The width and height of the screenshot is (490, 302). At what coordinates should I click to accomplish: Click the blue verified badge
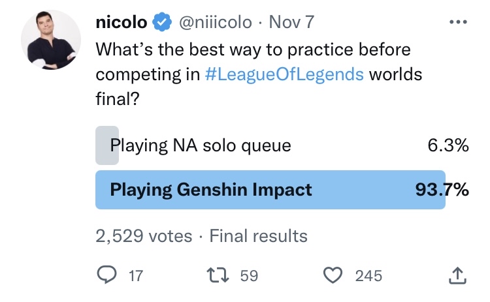pyautogui.click(x=161, y=22)
